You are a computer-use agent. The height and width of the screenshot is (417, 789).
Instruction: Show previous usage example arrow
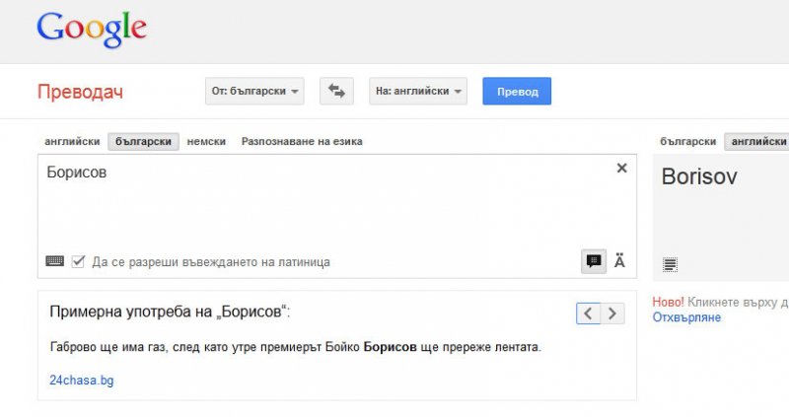[588, 313]
